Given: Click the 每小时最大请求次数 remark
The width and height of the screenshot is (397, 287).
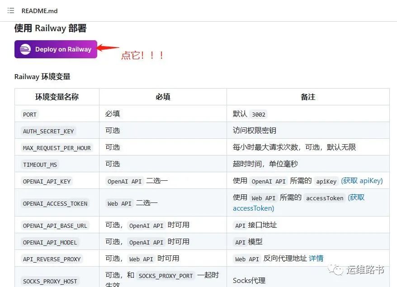Looking at the screenshot, I should pyautogui.click(x=294, y=147).
